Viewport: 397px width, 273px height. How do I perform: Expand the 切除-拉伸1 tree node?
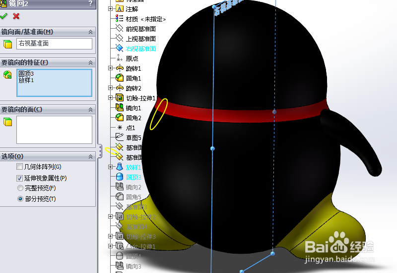pyautogui.click(x=110, y=97)
